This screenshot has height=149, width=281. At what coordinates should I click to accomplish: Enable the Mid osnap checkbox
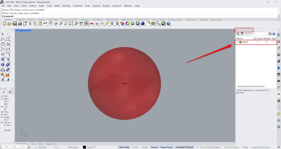[x=2, y=104]
